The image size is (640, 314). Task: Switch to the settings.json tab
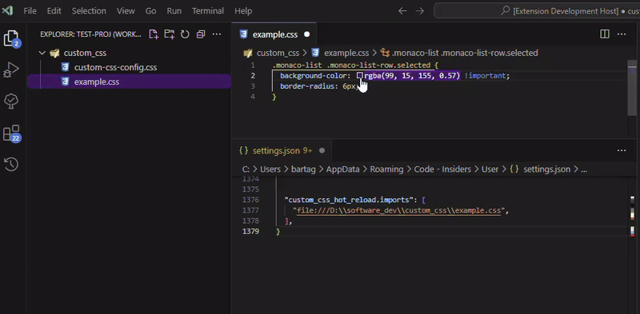[282, 151]
